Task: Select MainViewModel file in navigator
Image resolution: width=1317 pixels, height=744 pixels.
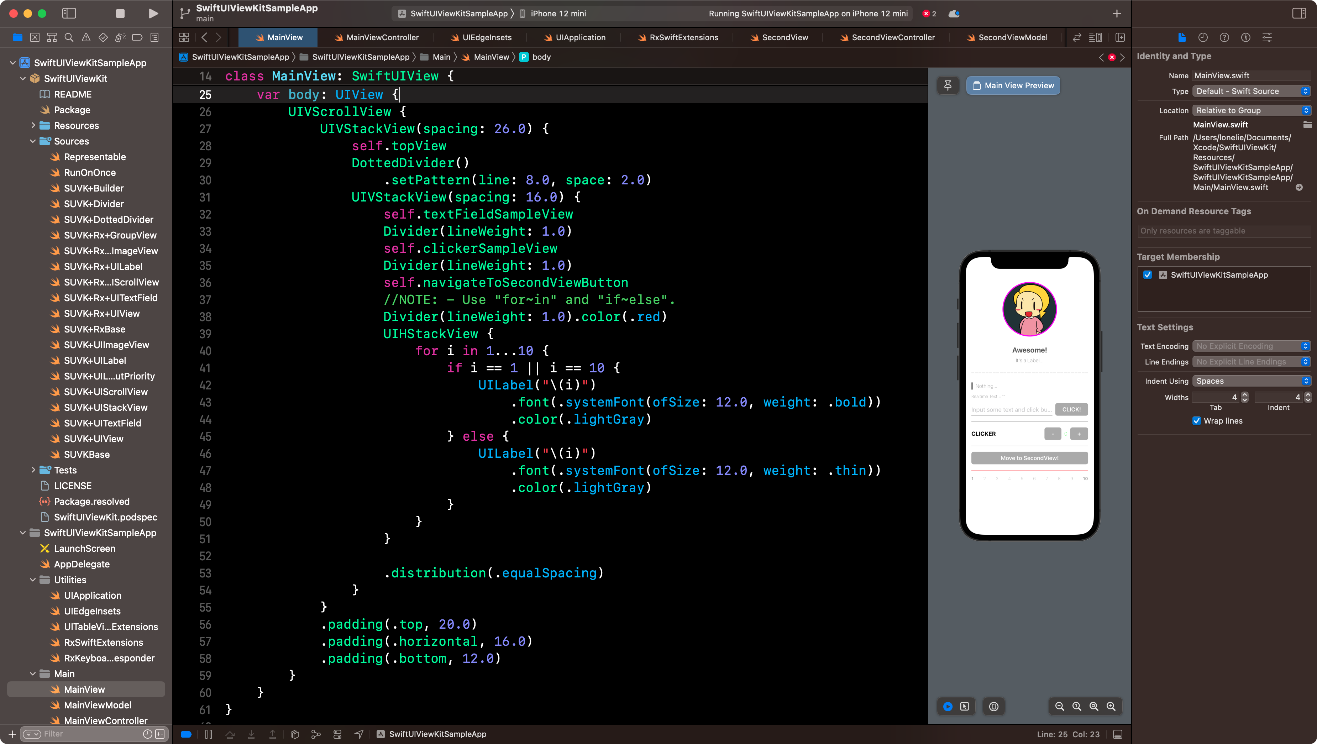Action: (98, 705)
